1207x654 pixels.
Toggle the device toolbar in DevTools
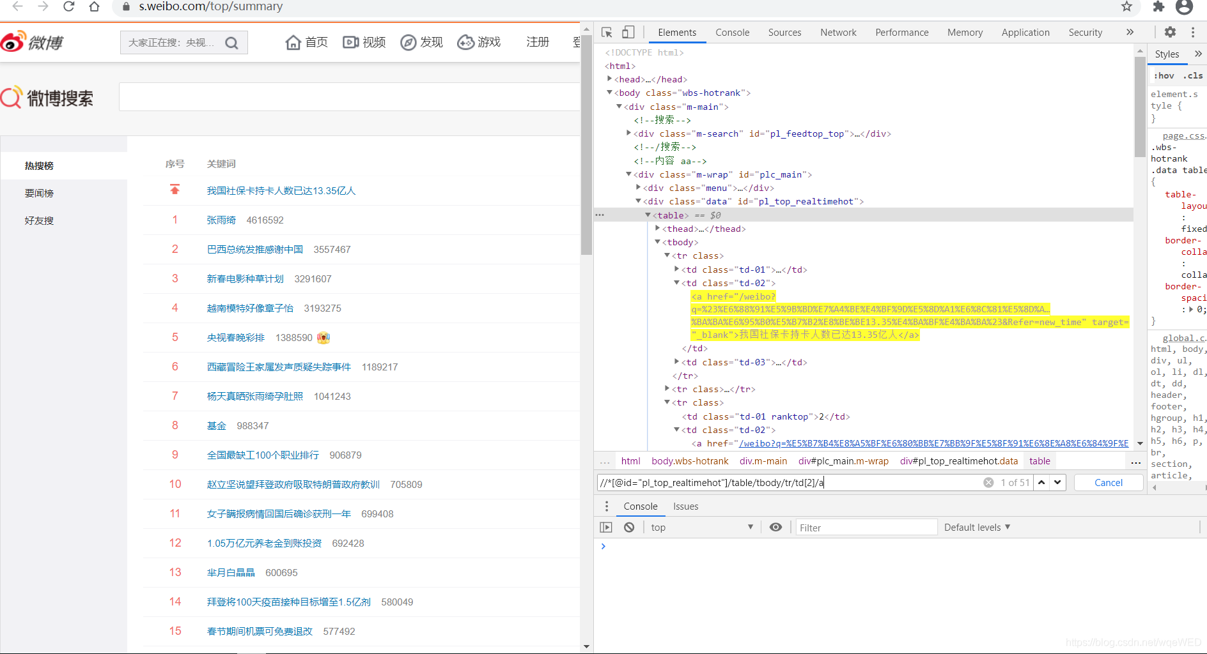tap(628, 32)
